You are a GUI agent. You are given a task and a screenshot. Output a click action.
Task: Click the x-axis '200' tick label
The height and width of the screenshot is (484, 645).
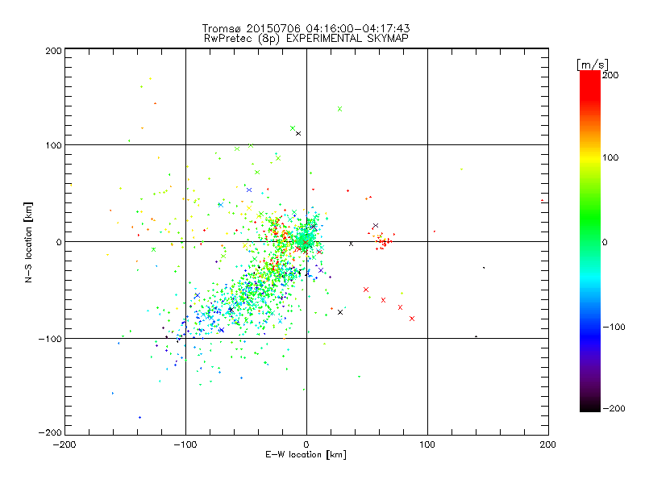pyautogui.click(x=548, y=444)
